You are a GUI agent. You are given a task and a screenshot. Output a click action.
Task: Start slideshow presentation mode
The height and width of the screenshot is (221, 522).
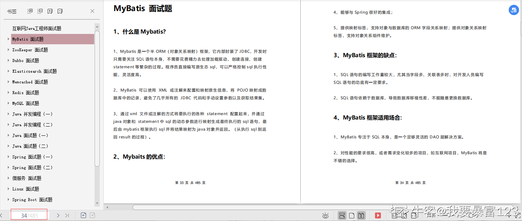click(378, 215)
